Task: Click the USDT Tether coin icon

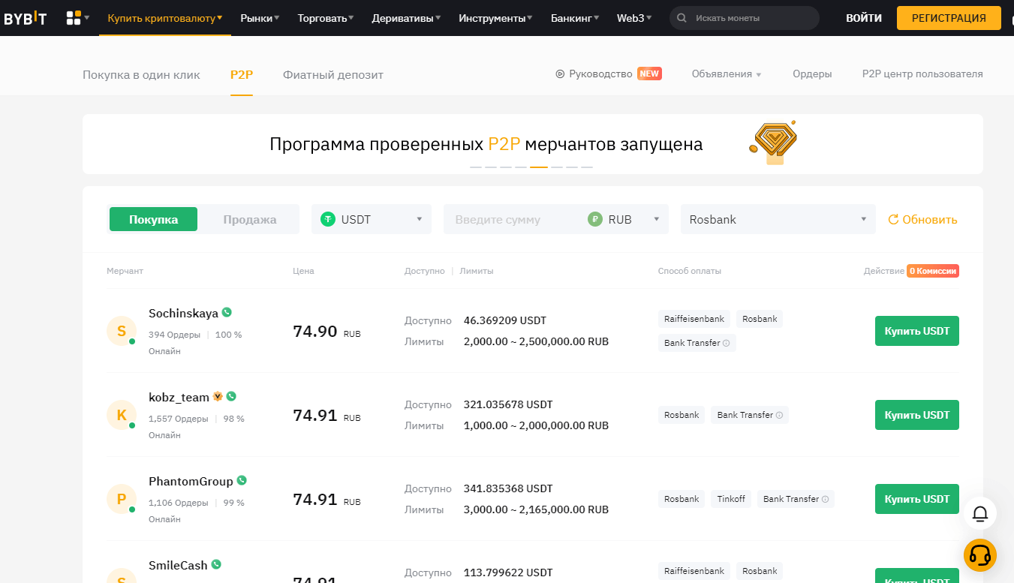Action: click(x=327, y=219)
